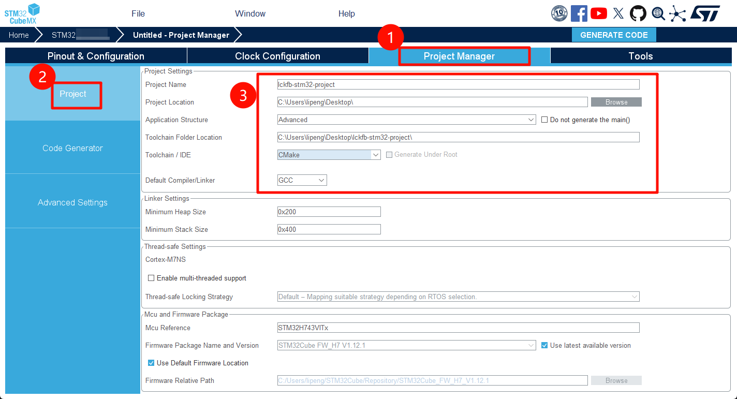Click the Firmware Relative Path label
This screenshot has width=737, height=399.
pyautogui.click(x=180, y=380)
